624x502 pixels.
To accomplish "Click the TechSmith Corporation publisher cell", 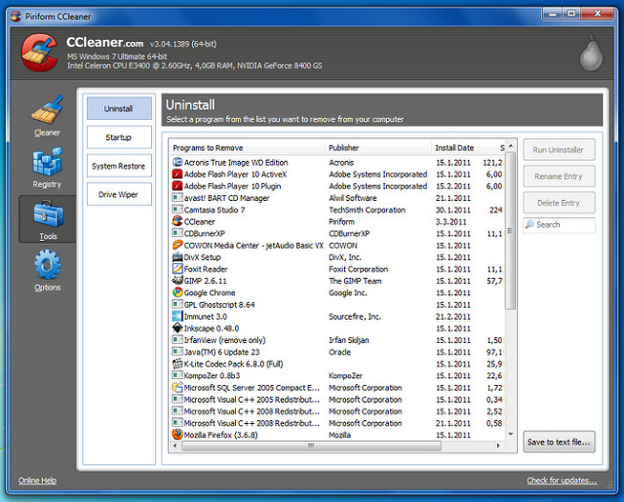I will pyautogui.click(x=367, y=210).
